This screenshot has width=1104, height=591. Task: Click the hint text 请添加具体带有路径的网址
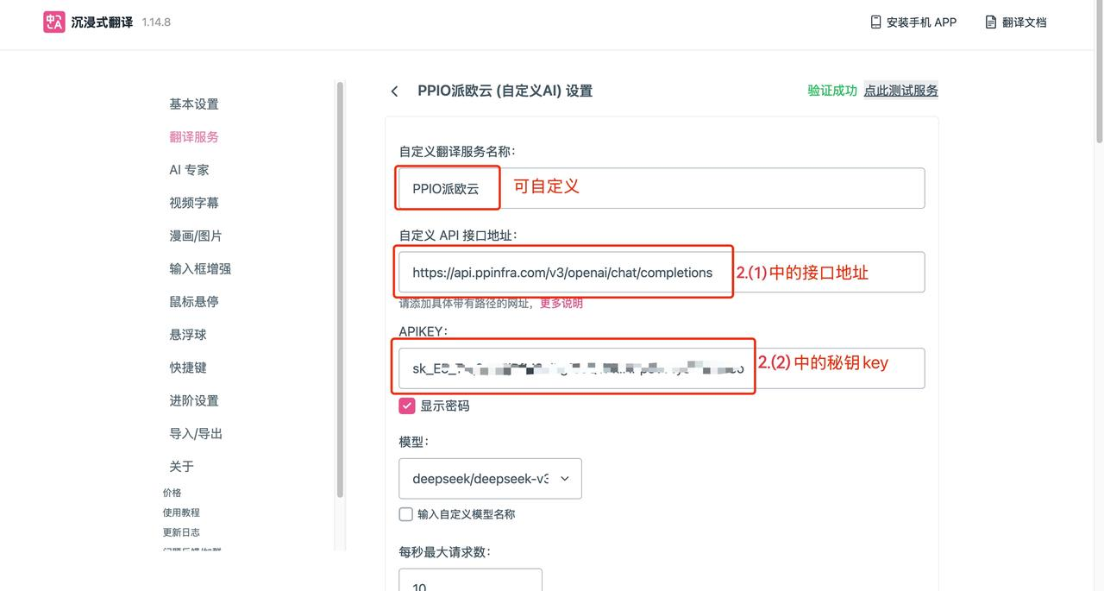tap(467, 304)
